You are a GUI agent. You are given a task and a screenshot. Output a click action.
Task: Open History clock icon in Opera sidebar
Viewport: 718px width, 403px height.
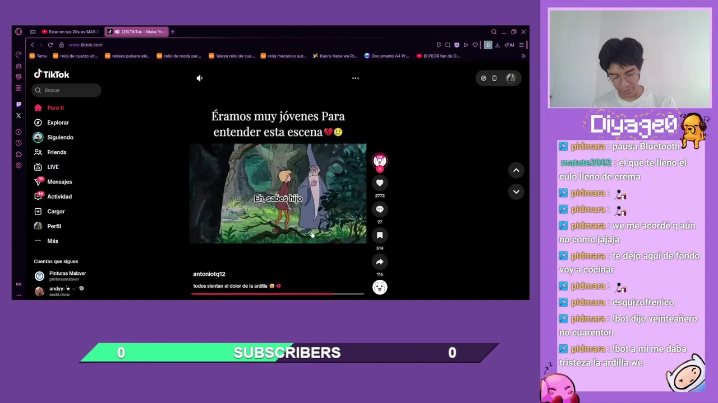(19, 143)
